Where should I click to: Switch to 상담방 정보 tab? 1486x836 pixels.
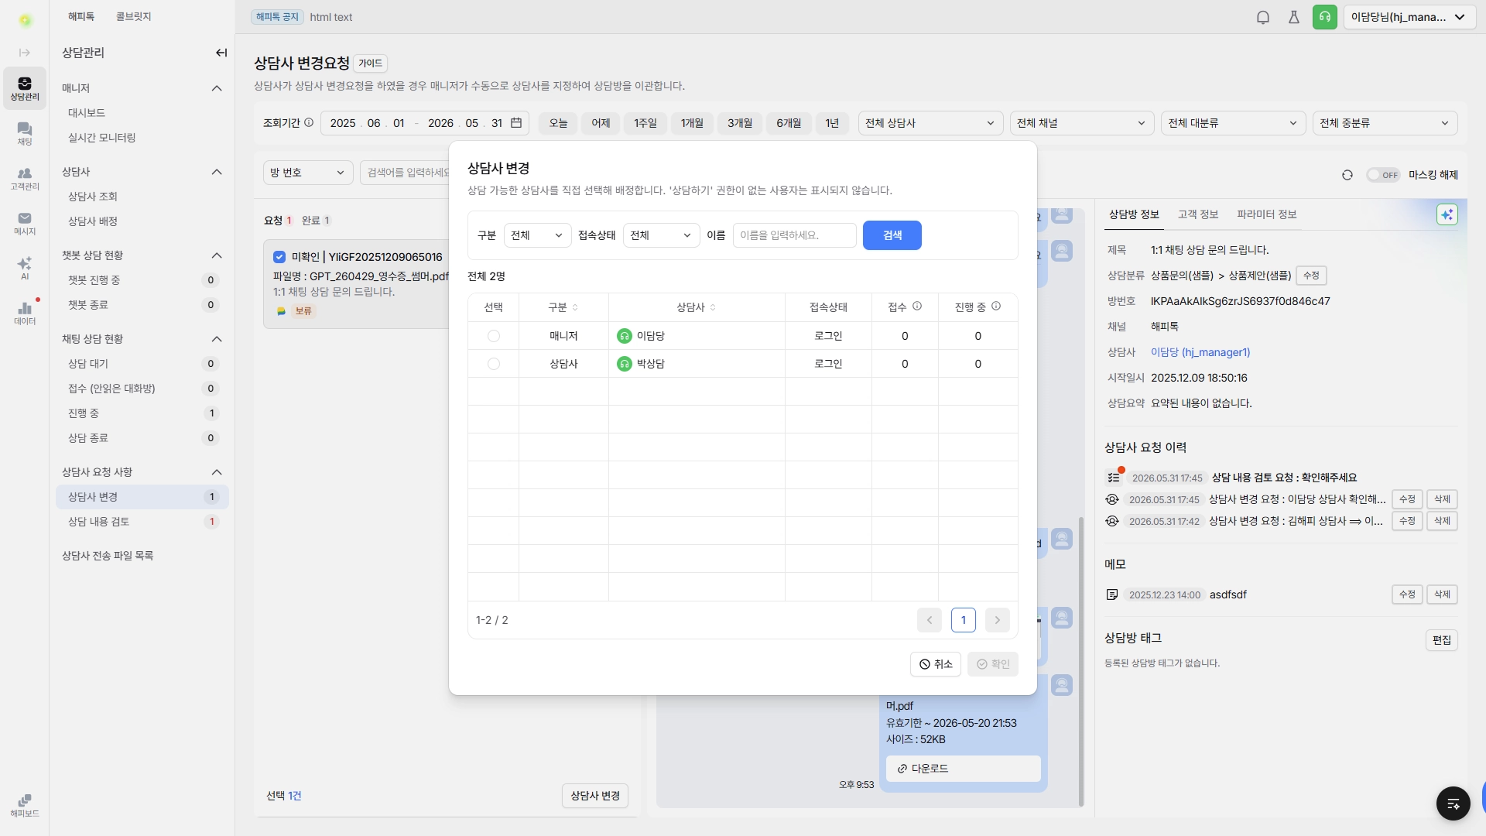coord(1134,214)
